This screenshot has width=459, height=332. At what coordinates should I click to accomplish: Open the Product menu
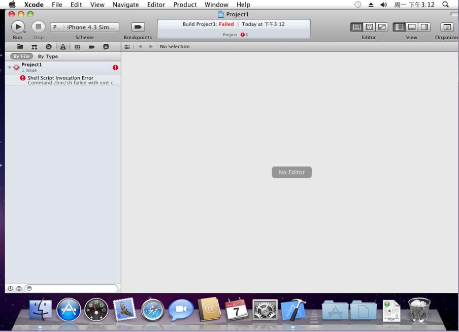pos(185,5)
